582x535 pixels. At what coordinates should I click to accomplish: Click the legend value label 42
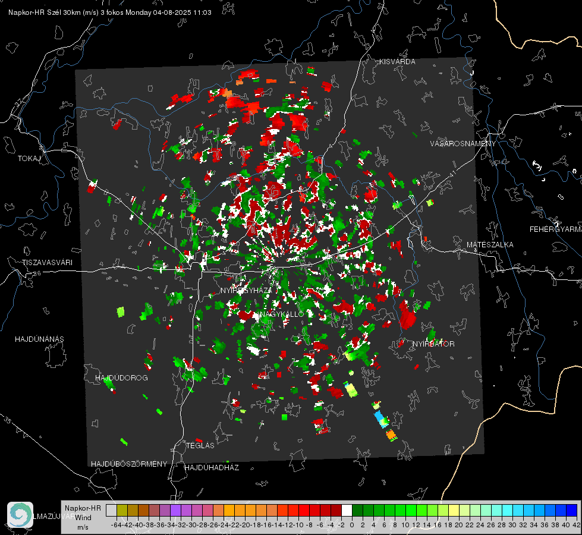pyautogui.click(x=577, y=525)
